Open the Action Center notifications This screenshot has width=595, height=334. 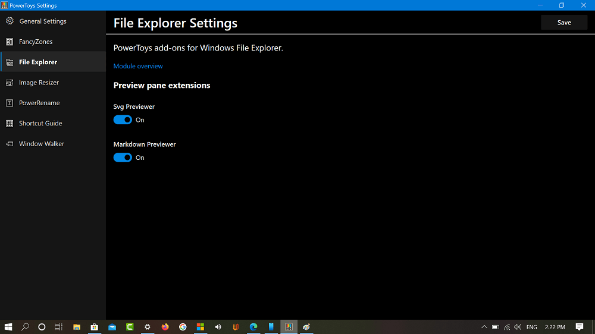tap(580, 327)
